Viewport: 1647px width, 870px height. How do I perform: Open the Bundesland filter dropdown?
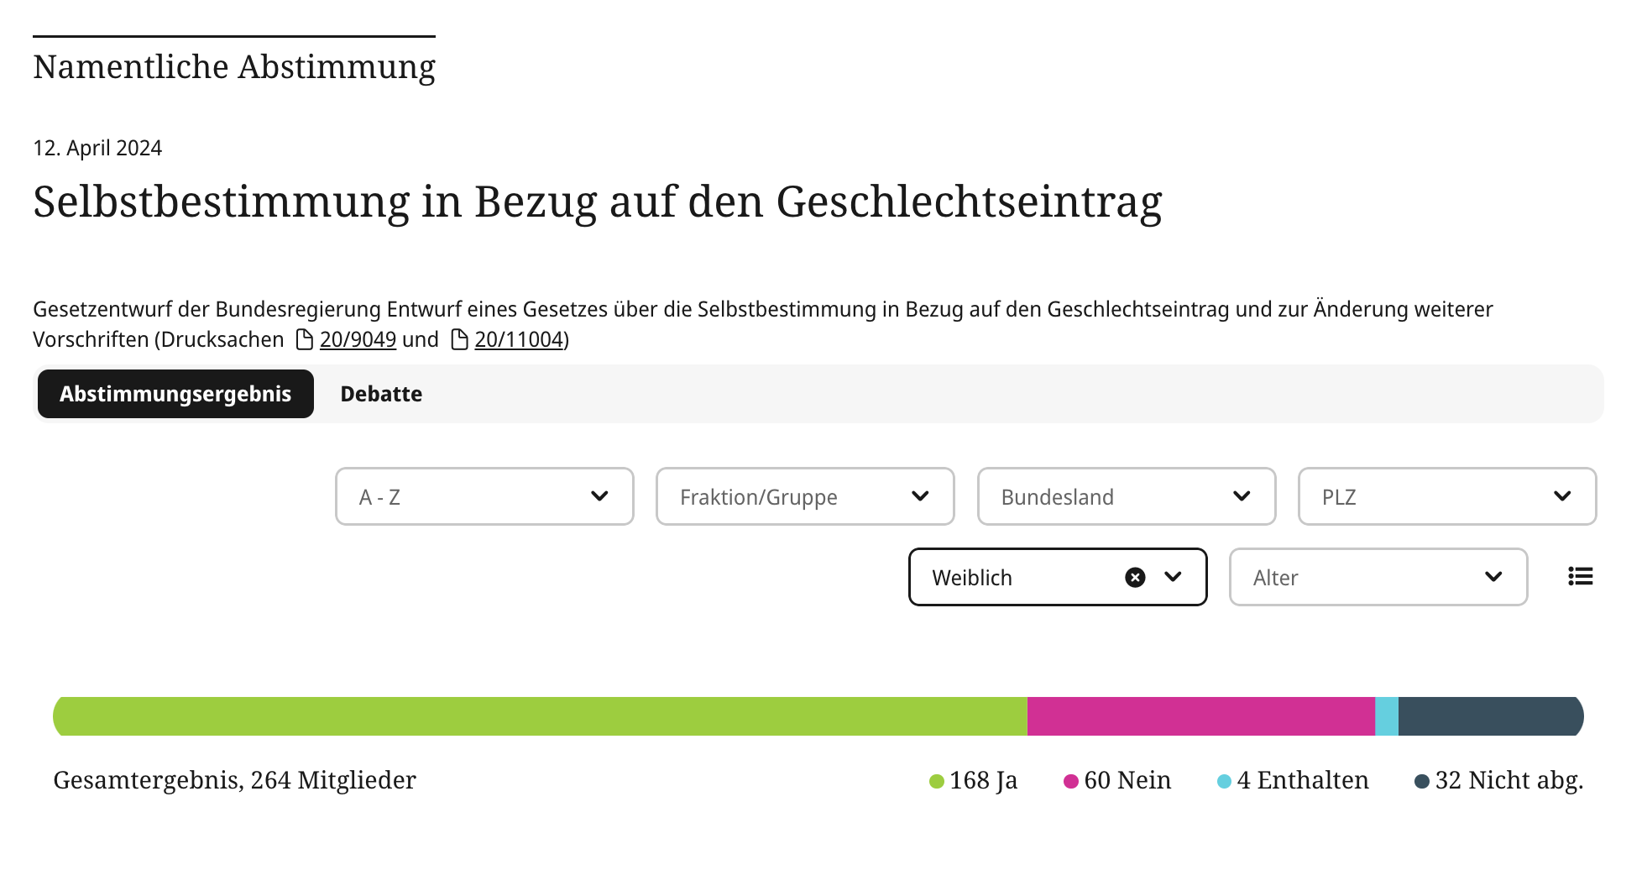coord(1127,496)
